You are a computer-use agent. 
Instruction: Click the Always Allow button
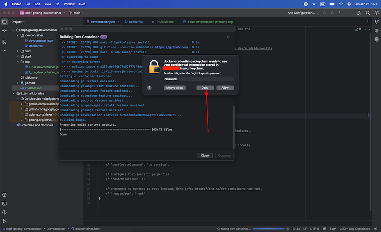click(x=174, y=88)
